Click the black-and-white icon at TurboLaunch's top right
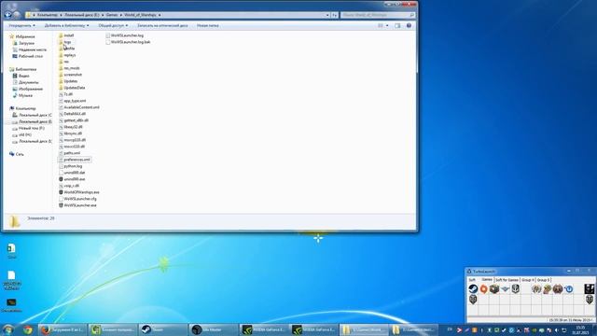The image size is (597, 336). (x=589, y=288)
